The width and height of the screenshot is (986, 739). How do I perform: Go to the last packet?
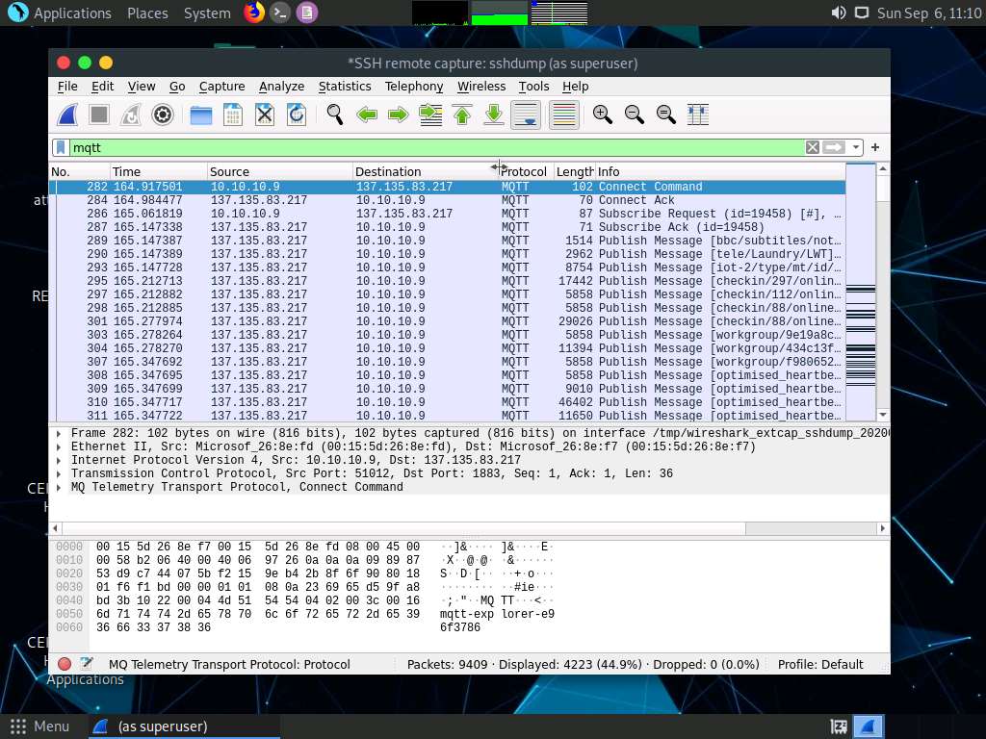coord(493,115)
